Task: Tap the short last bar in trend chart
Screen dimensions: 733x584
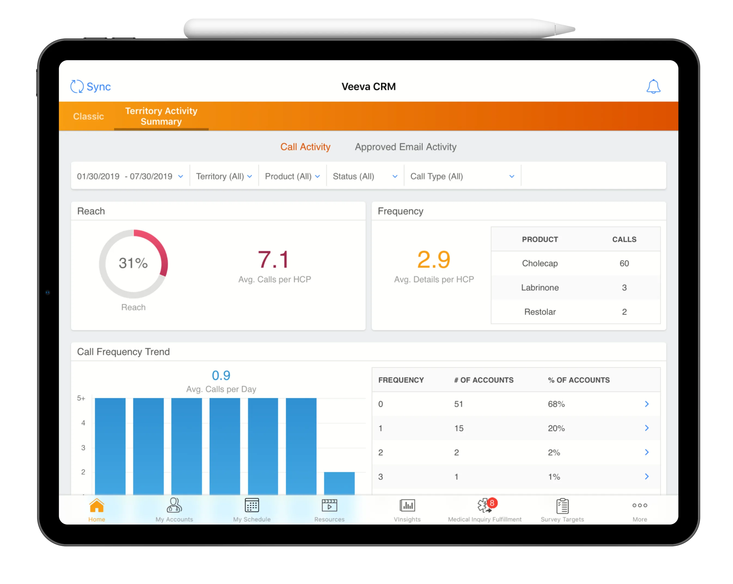Action: pos(339,483)
